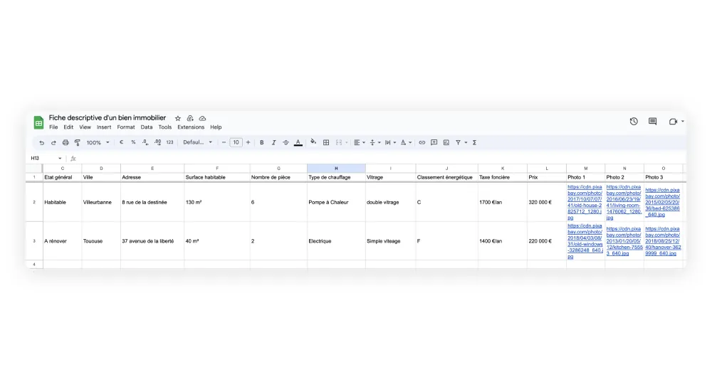Viewport: 712px width, 382px height.
Task: Select cell '37 avenue de la liberté'
Action: click(x=152, y=241)
